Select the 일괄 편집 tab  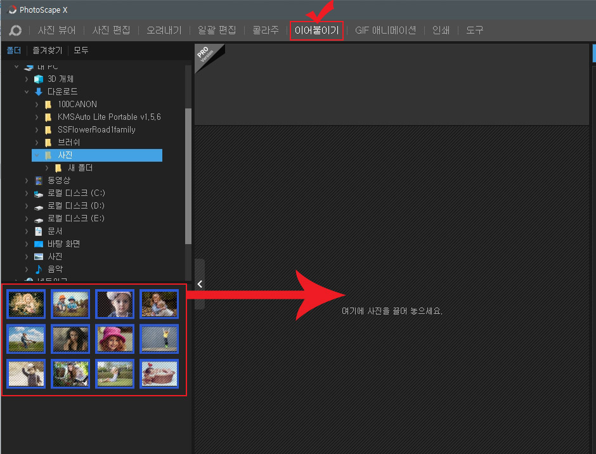[217, 30]
